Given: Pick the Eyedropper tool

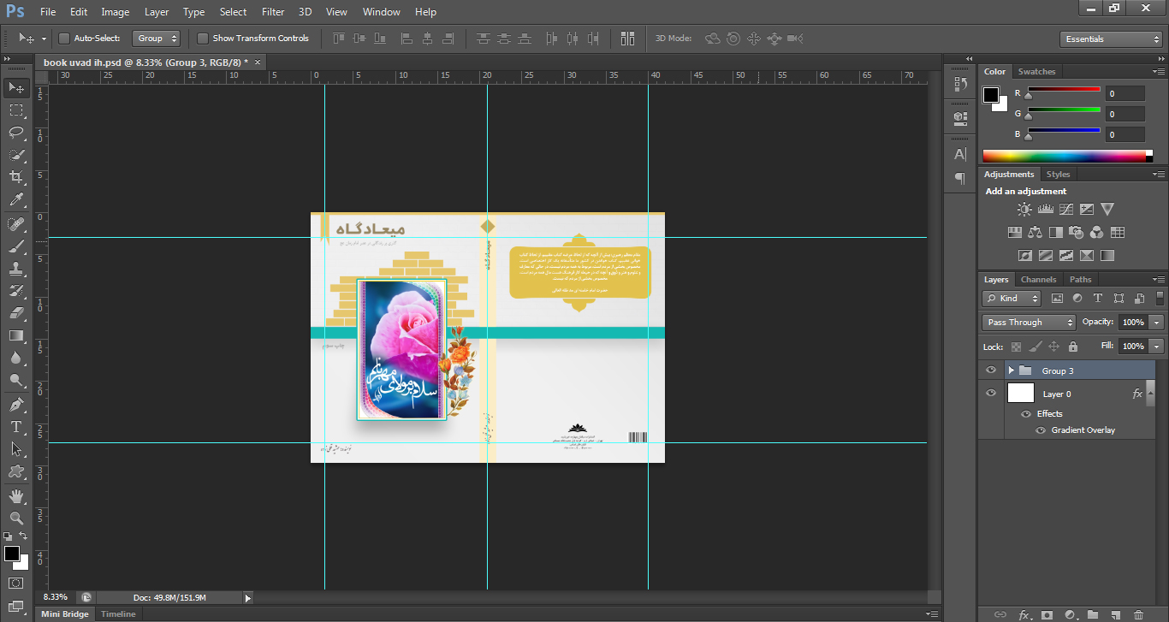Looking at the screenshot, I should 16,200.
